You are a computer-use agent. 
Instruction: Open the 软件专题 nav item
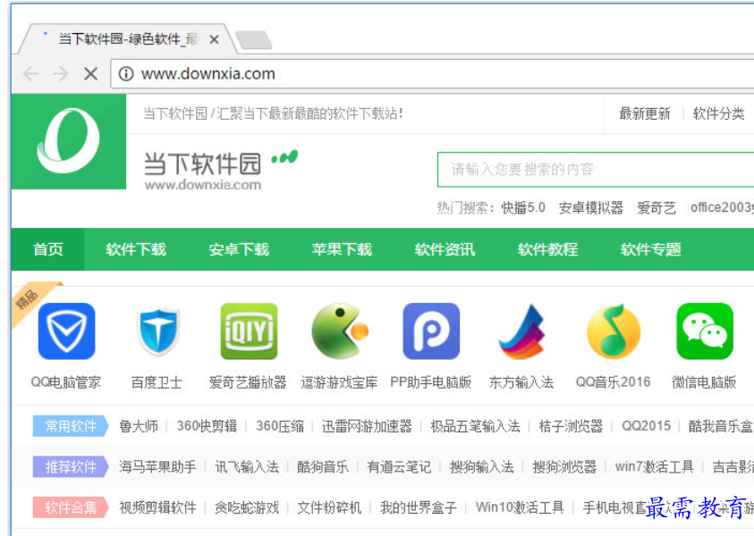tap(650, 249)
